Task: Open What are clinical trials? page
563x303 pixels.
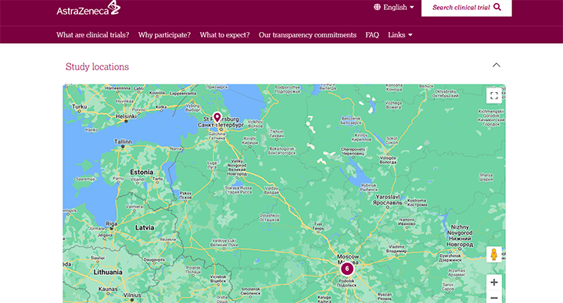Action: 92,35
